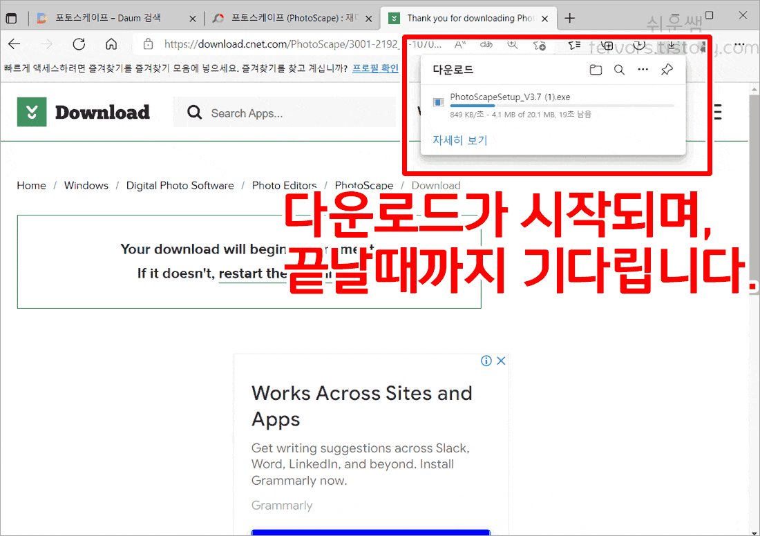Open browser Settings and more menu
This screenshot has width=760, height=536.
(x=739, y=45)
